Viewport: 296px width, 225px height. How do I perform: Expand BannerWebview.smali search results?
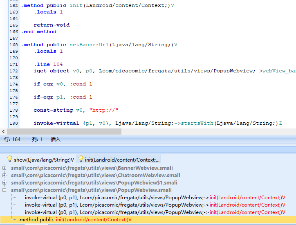coord(4,168)
